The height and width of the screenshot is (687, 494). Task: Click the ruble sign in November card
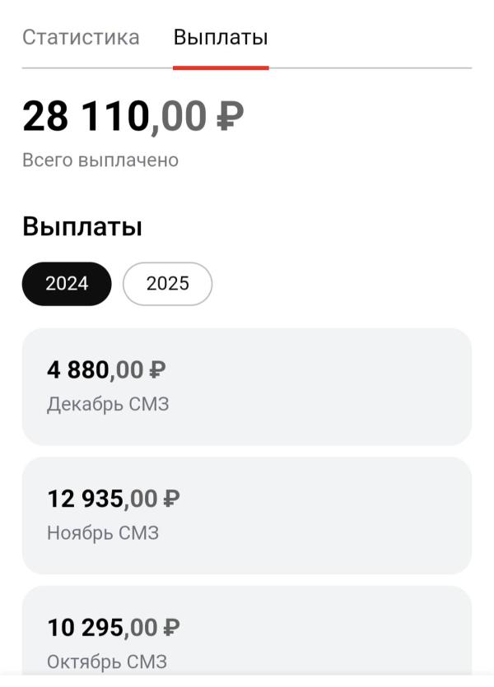click(x=171, y=499)
